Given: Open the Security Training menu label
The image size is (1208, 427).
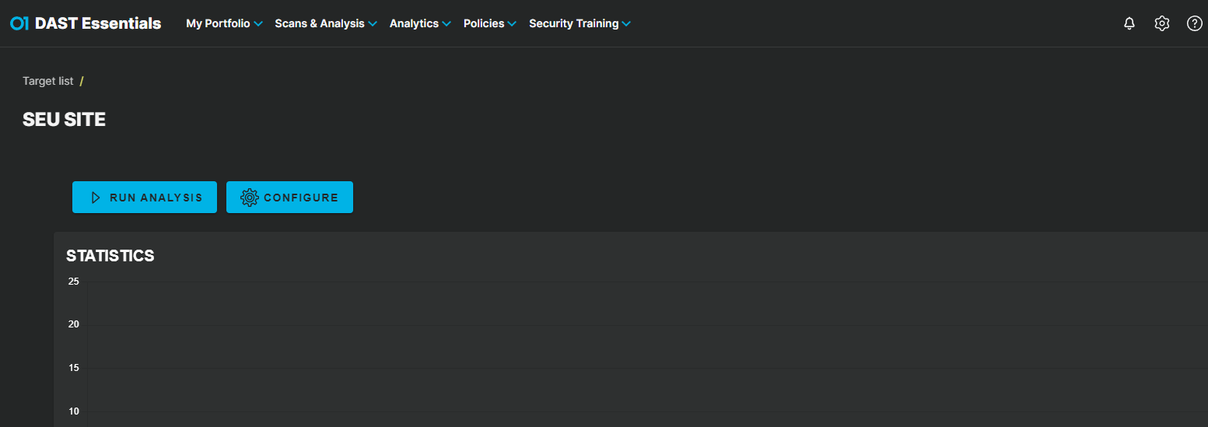Looking at the screenshot, I should tap(574, 23).
